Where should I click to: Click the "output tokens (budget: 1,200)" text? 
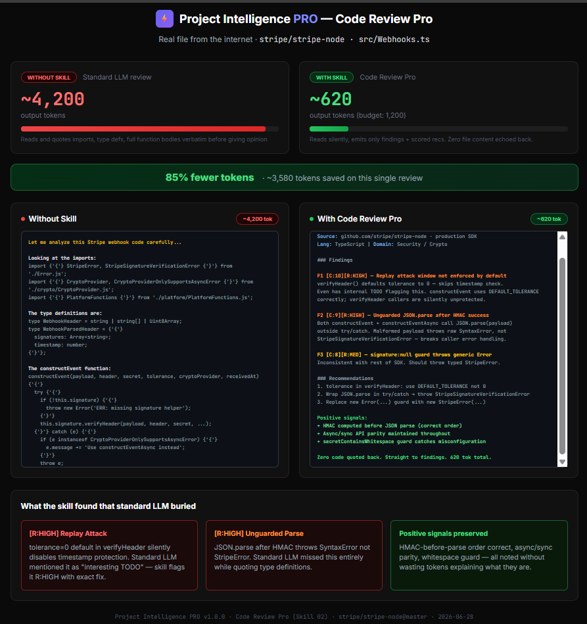tap(358, 116)
